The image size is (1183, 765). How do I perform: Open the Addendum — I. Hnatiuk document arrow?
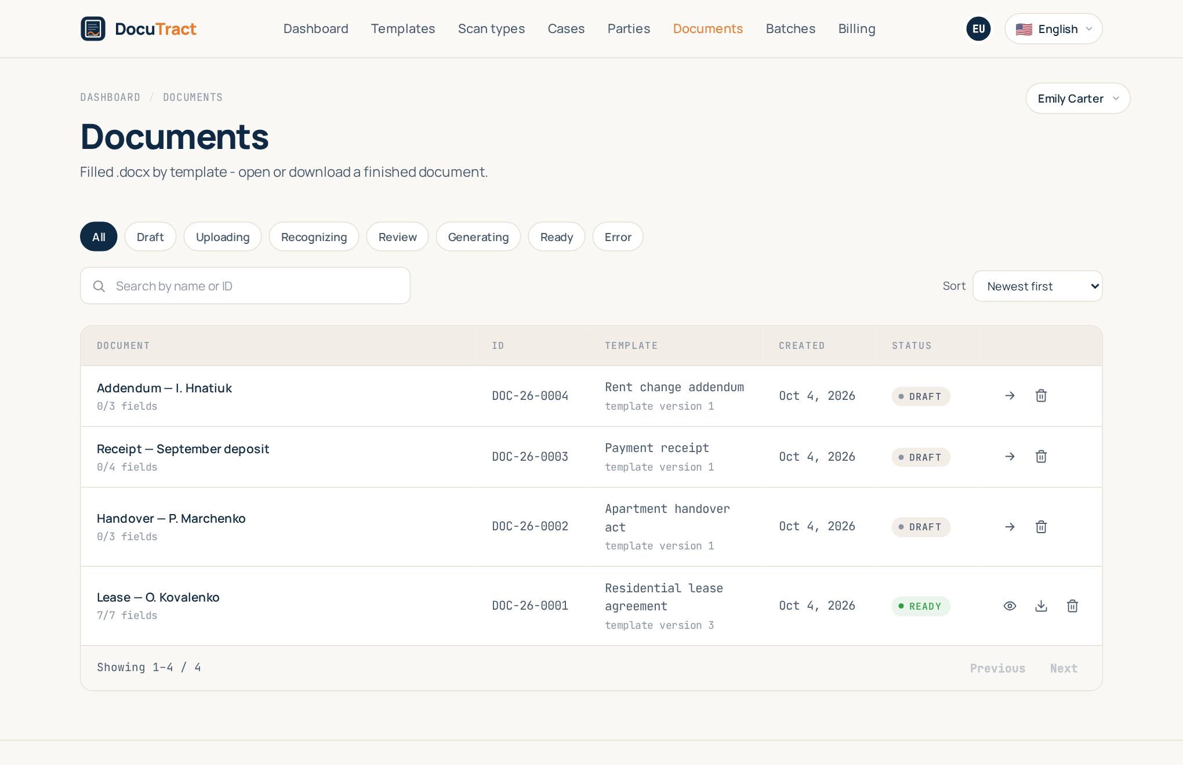coord(1010,396)
